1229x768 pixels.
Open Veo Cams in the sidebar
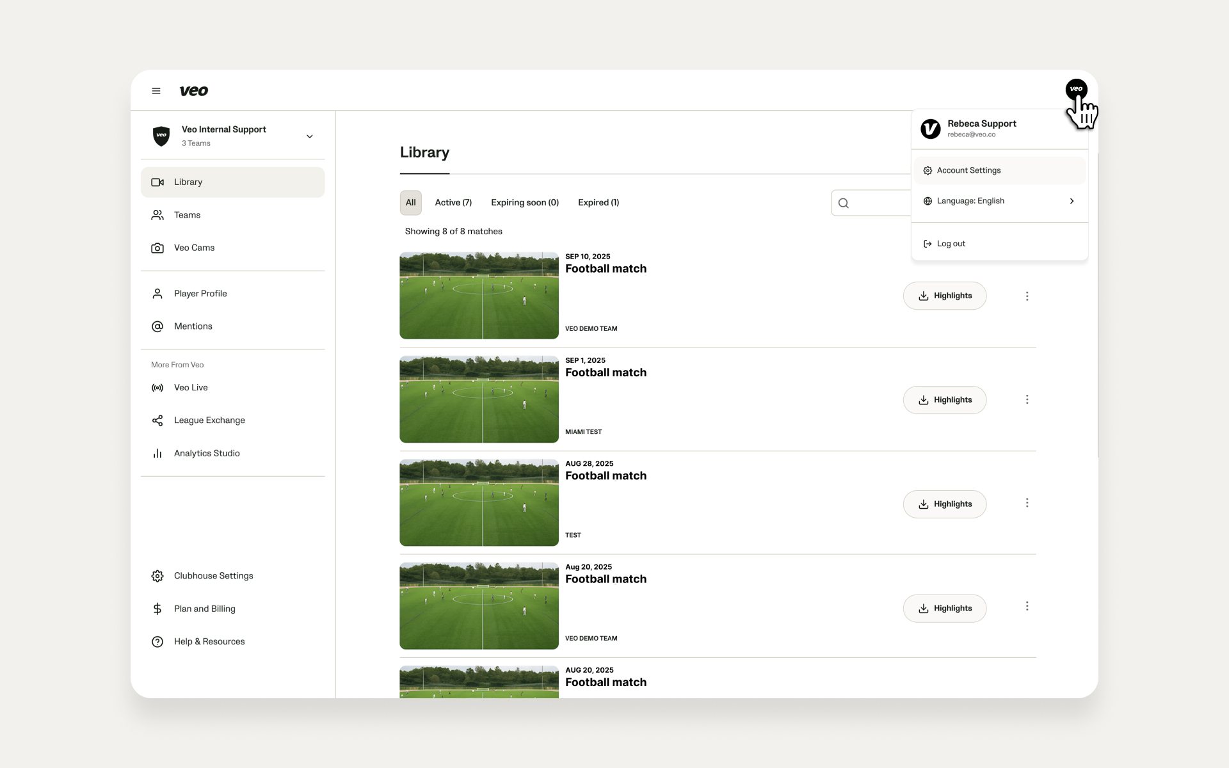click(232, 248)
